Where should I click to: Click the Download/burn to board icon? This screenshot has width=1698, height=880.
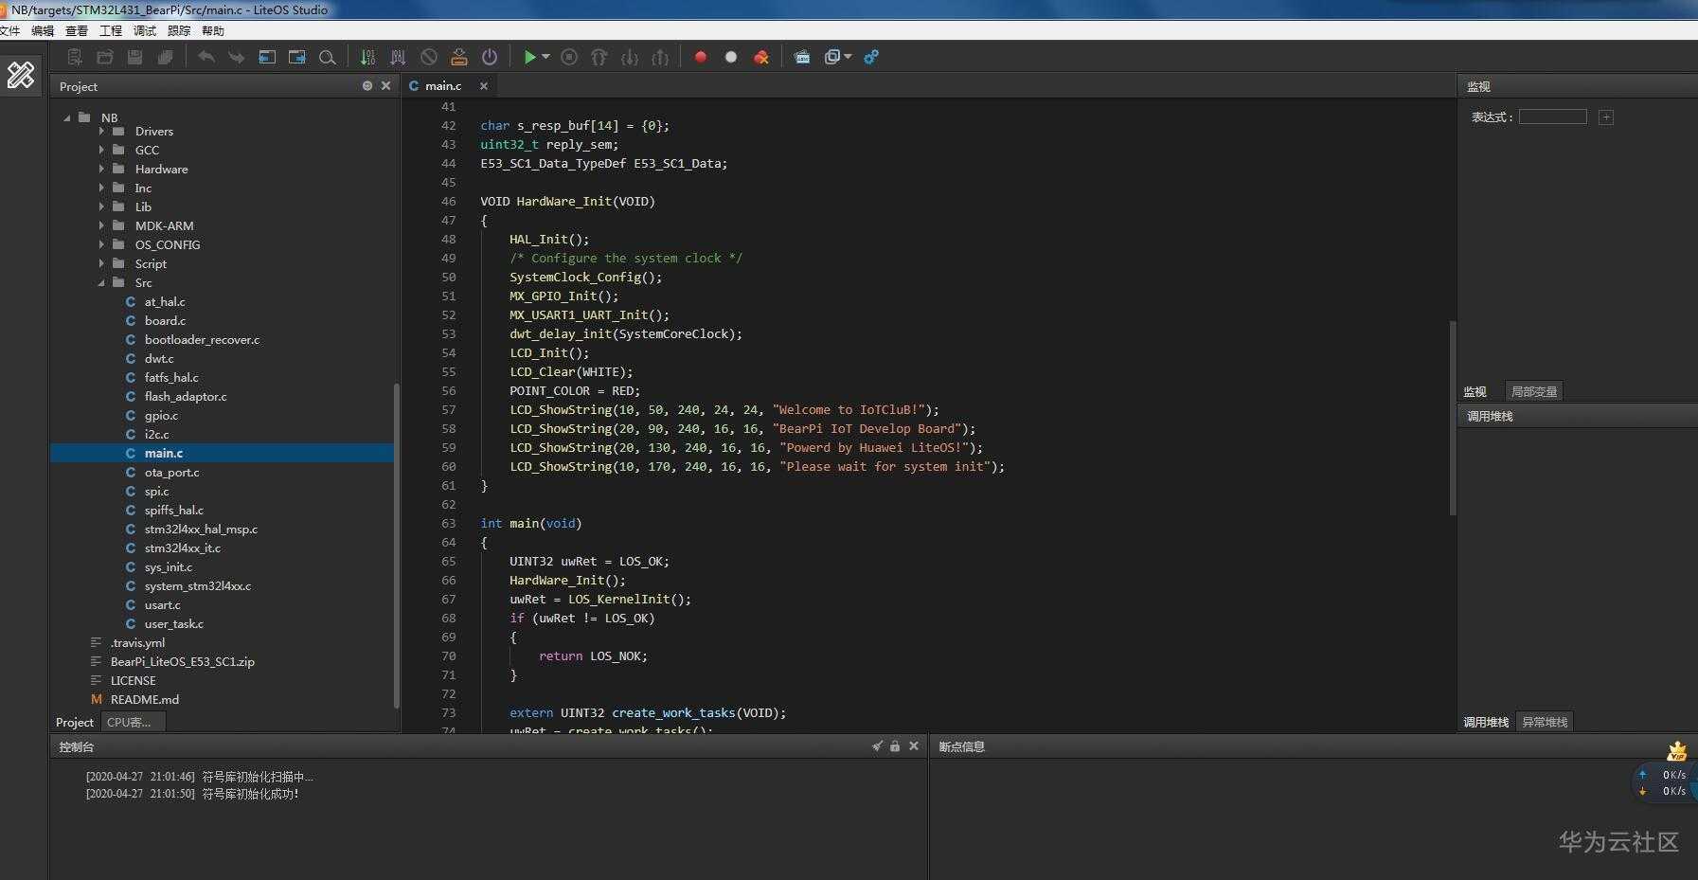point(458,57)
